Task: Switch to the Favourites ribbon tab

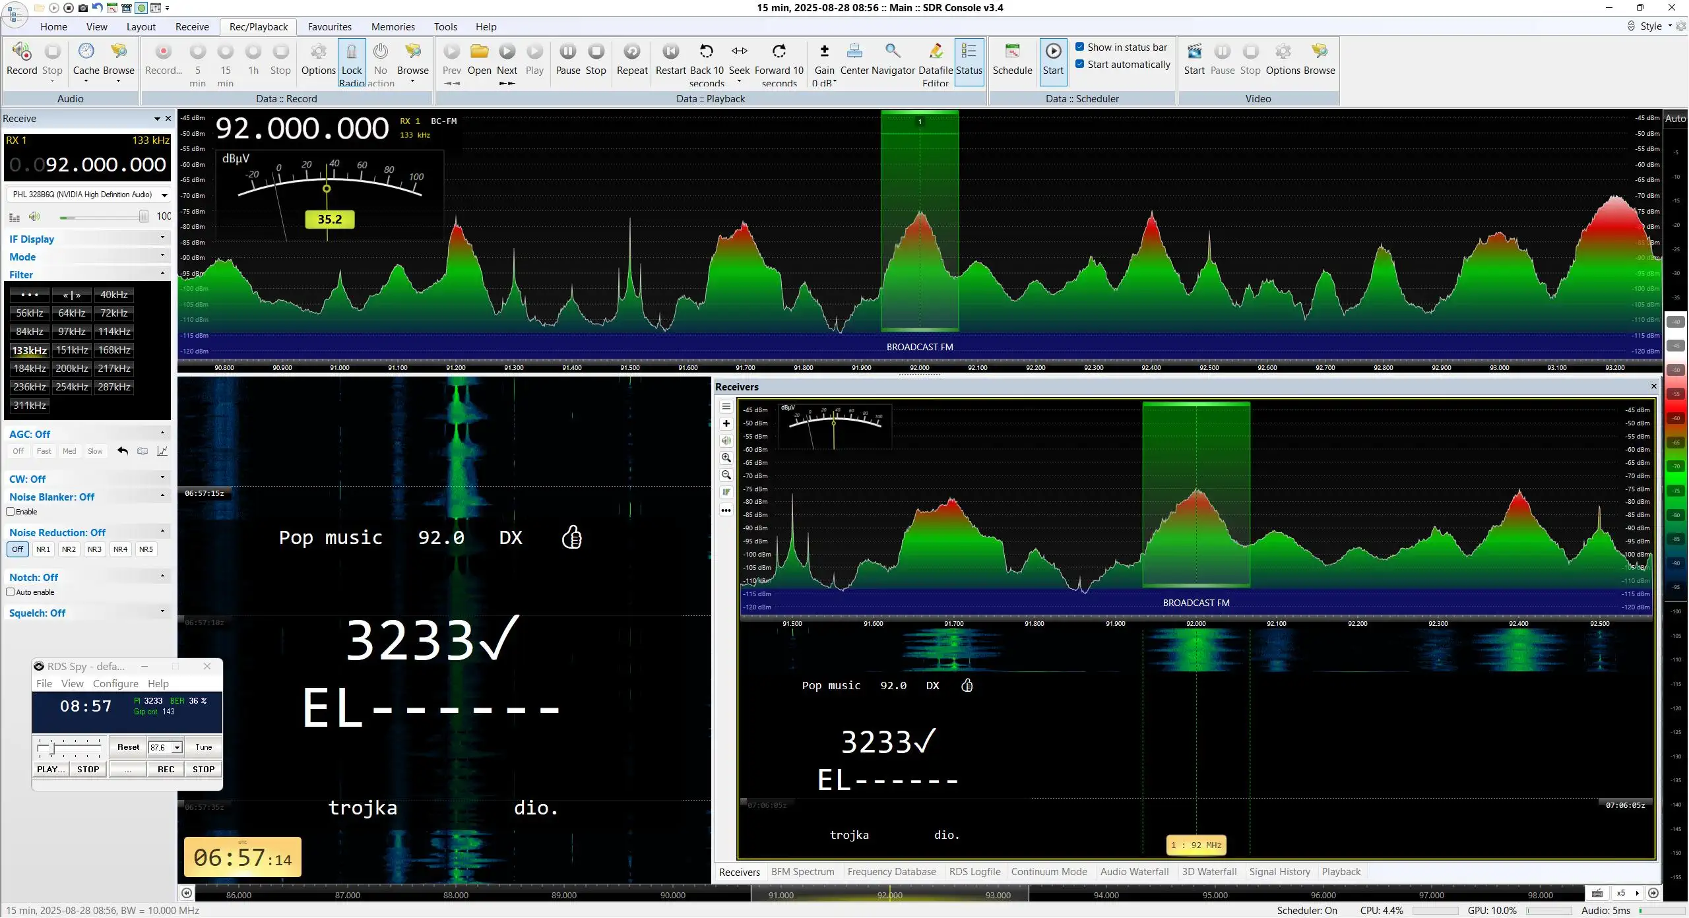Action: tap(330, 27)
